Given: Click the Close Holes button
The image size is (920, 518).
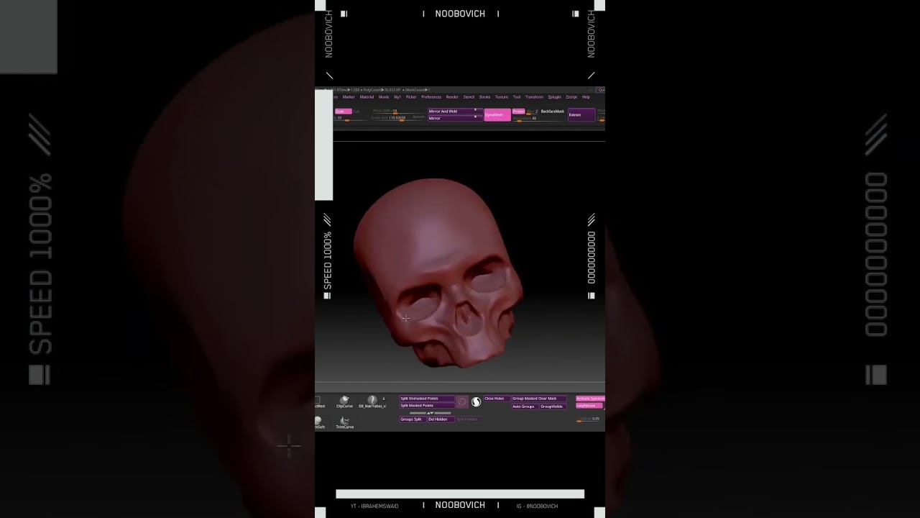Looking at the screenshot, I should click(x=497, y=399).
